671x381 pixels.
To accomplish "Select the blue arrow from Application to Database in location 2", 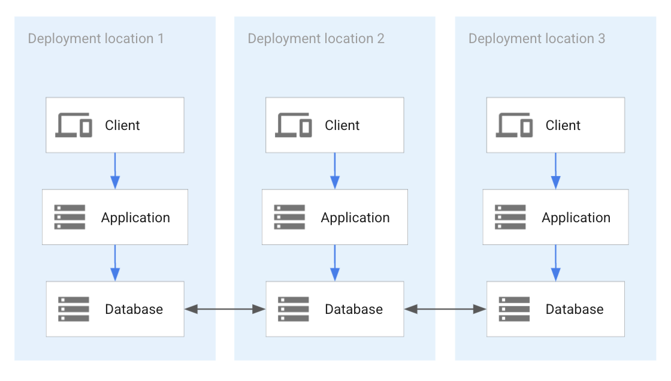I will point(335,262).
